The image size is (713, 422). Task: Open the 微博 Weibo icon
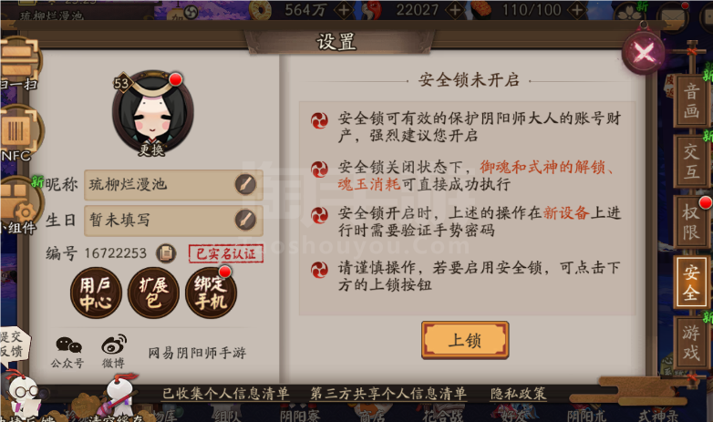pyautogui.click(x=114, y=352)
